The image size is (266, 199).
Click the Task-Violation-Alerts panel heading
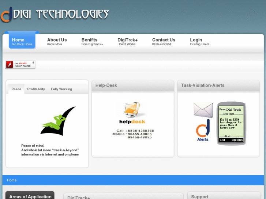(203, 85)
